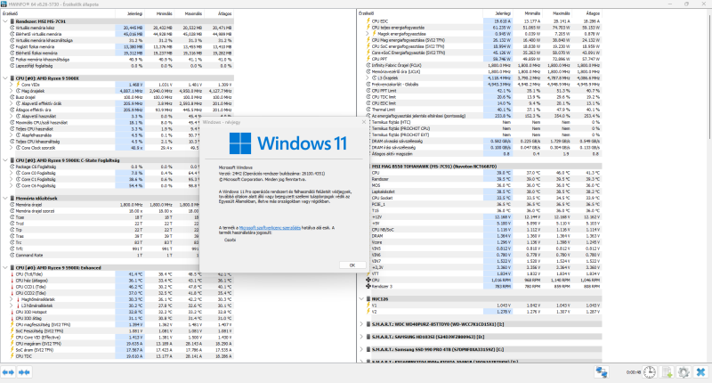Close the Windows névjegy dialog with X
The width and height of the screenshot is (712, 383).
[364, 122]
